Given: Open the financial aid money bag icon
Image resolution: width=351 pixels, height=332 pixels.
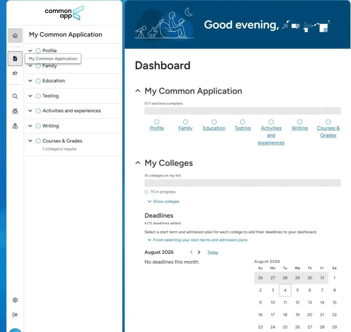Looking at the screenshot, I should pos(15,126).
